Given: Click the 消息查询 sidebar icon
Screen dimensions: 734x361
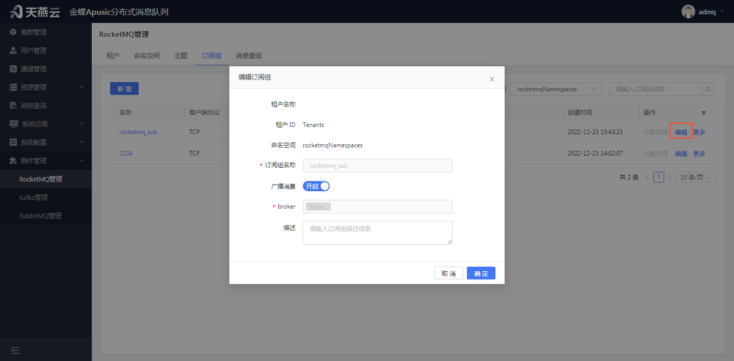Looking at the screenshot, I should [x=13, y=106].
